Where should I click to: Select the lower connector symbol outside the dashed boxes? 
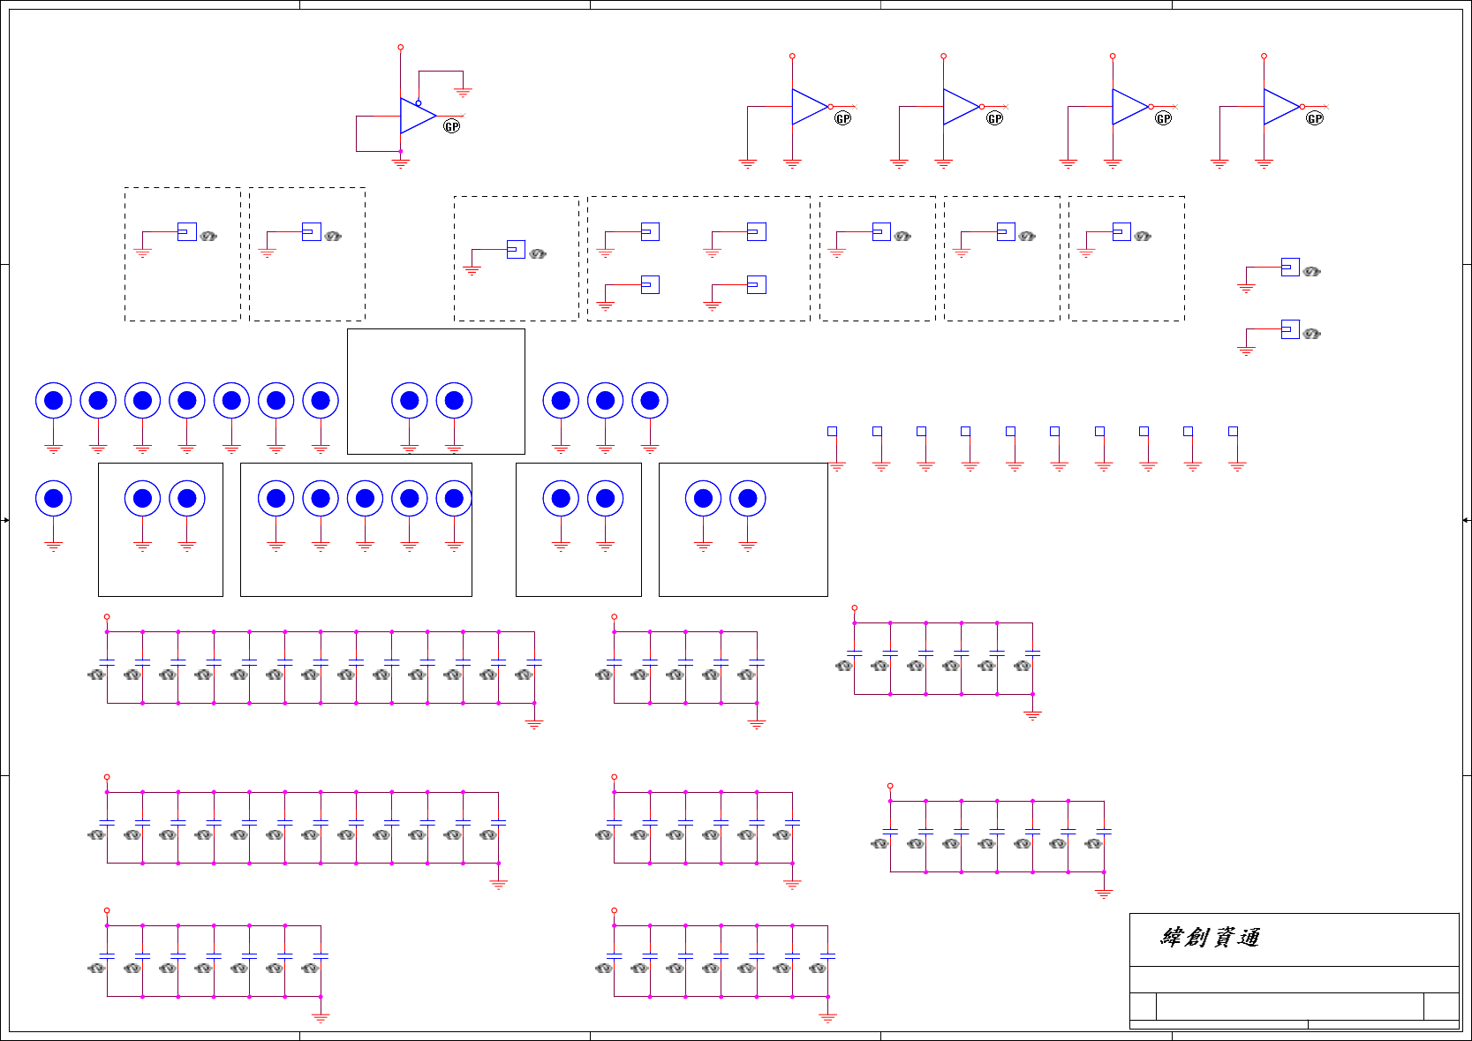pyautogui.click(x=1290, y=328)
